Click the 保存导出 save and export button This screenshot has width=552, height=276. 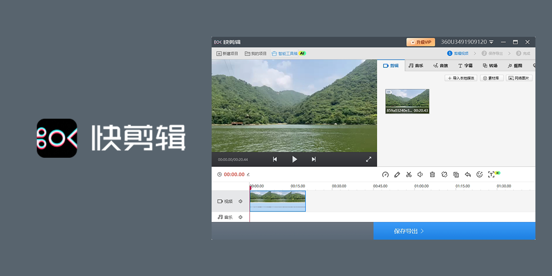454,231
